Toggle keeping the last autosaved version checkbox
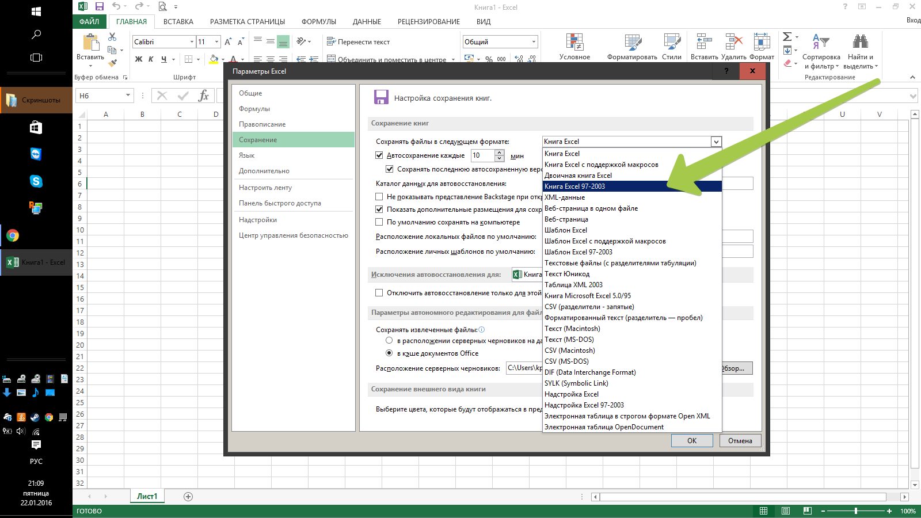Viewport: 921px width, 518px height. (389, 169)
